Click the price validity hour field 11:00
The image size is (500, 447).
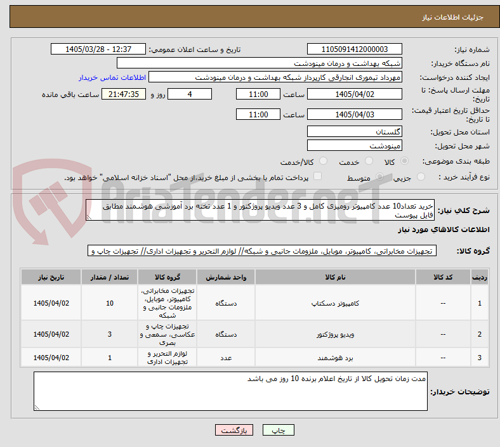(x=258, y=114)
